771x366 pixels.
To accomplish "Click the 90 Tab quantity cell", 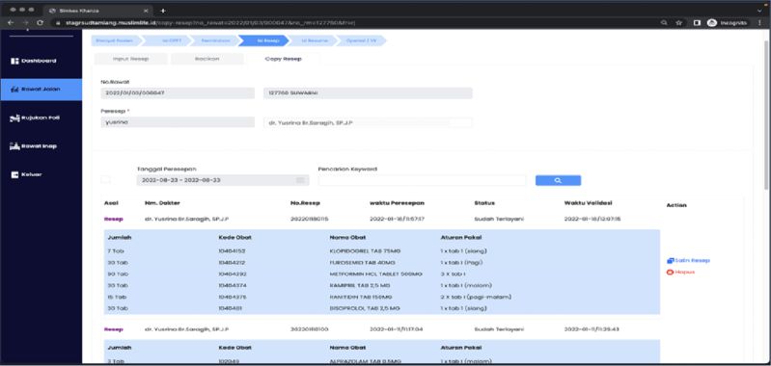I will [x=118, y=274].
